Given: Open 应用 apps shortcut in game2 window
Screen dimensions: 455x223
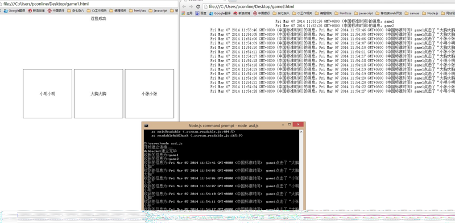Looking at the screenshot, I should (x=187, y=13).
